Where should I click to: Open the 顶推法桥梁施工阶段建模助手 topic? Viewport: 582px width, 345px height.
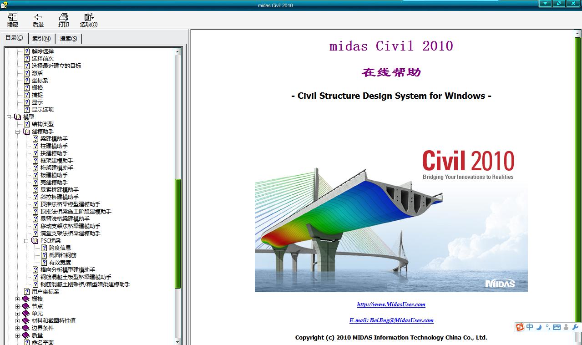76,212
